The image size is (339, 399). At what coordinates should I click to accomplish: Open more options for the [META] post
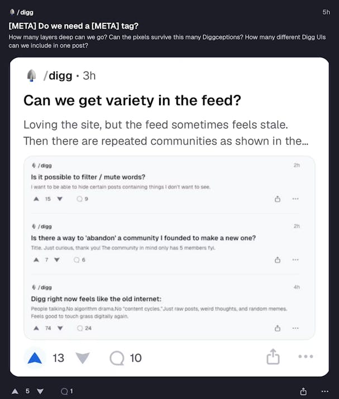click(x=325, y=391)
